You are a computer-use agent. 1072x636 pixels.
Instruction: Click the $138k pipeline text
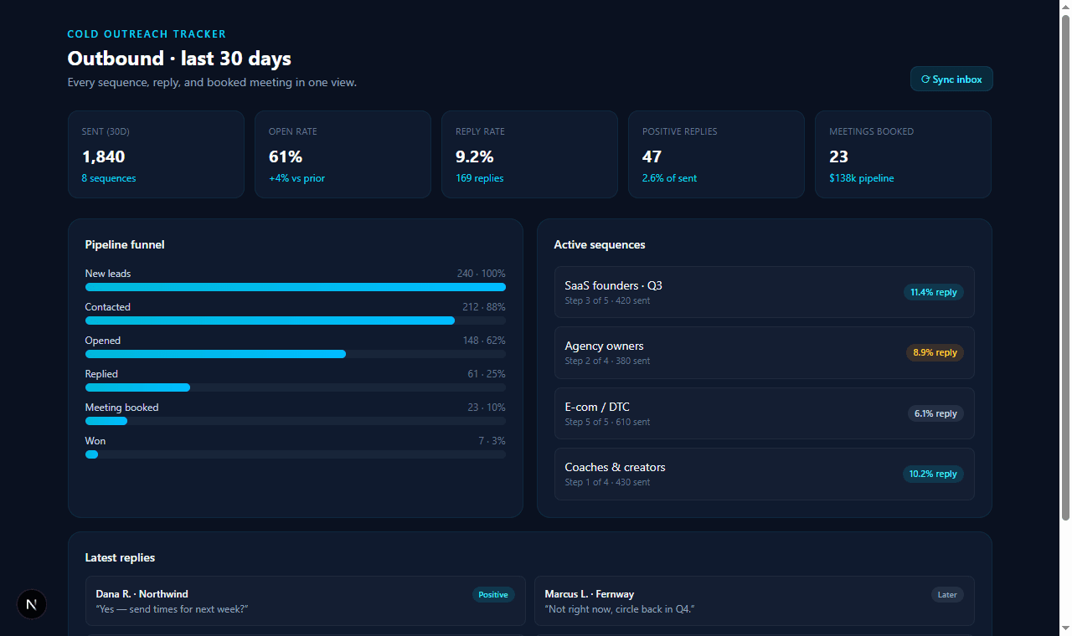pos(862,178)
